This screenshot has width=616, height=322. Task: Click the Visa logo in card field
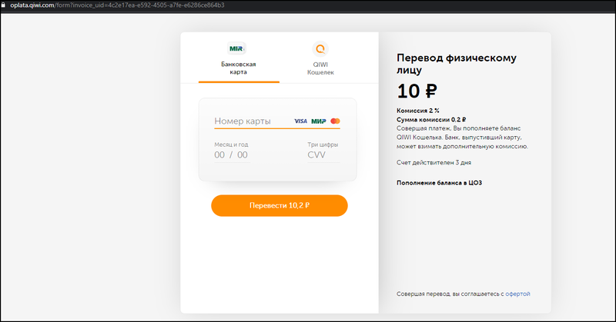coord(300,121)
